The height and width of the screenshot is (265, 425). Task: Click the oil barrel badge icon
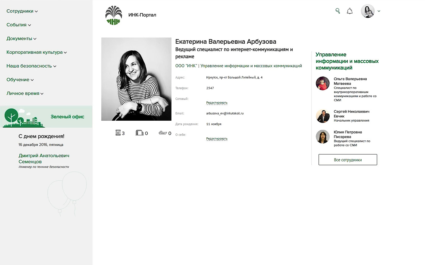118,133
